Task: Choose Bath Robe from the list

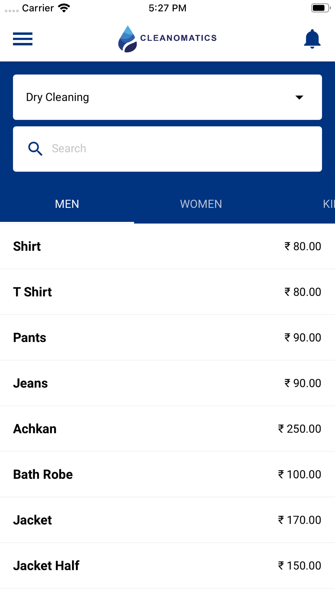Action: (167, 474)
